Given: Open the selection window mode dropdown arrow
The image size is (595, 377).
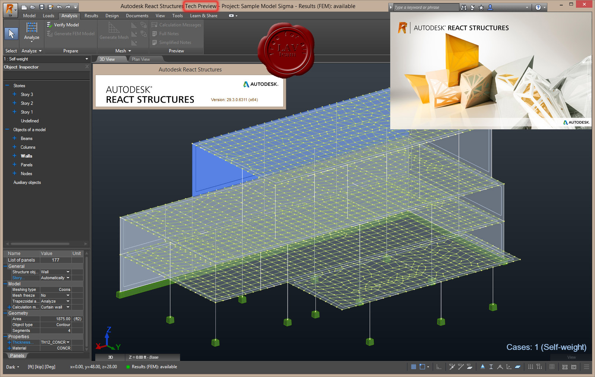Looking at the screenshot, I should (x=428, y=367).
